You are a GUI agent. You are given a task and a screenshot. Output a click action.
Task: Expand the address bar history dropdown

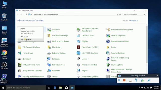117,14
